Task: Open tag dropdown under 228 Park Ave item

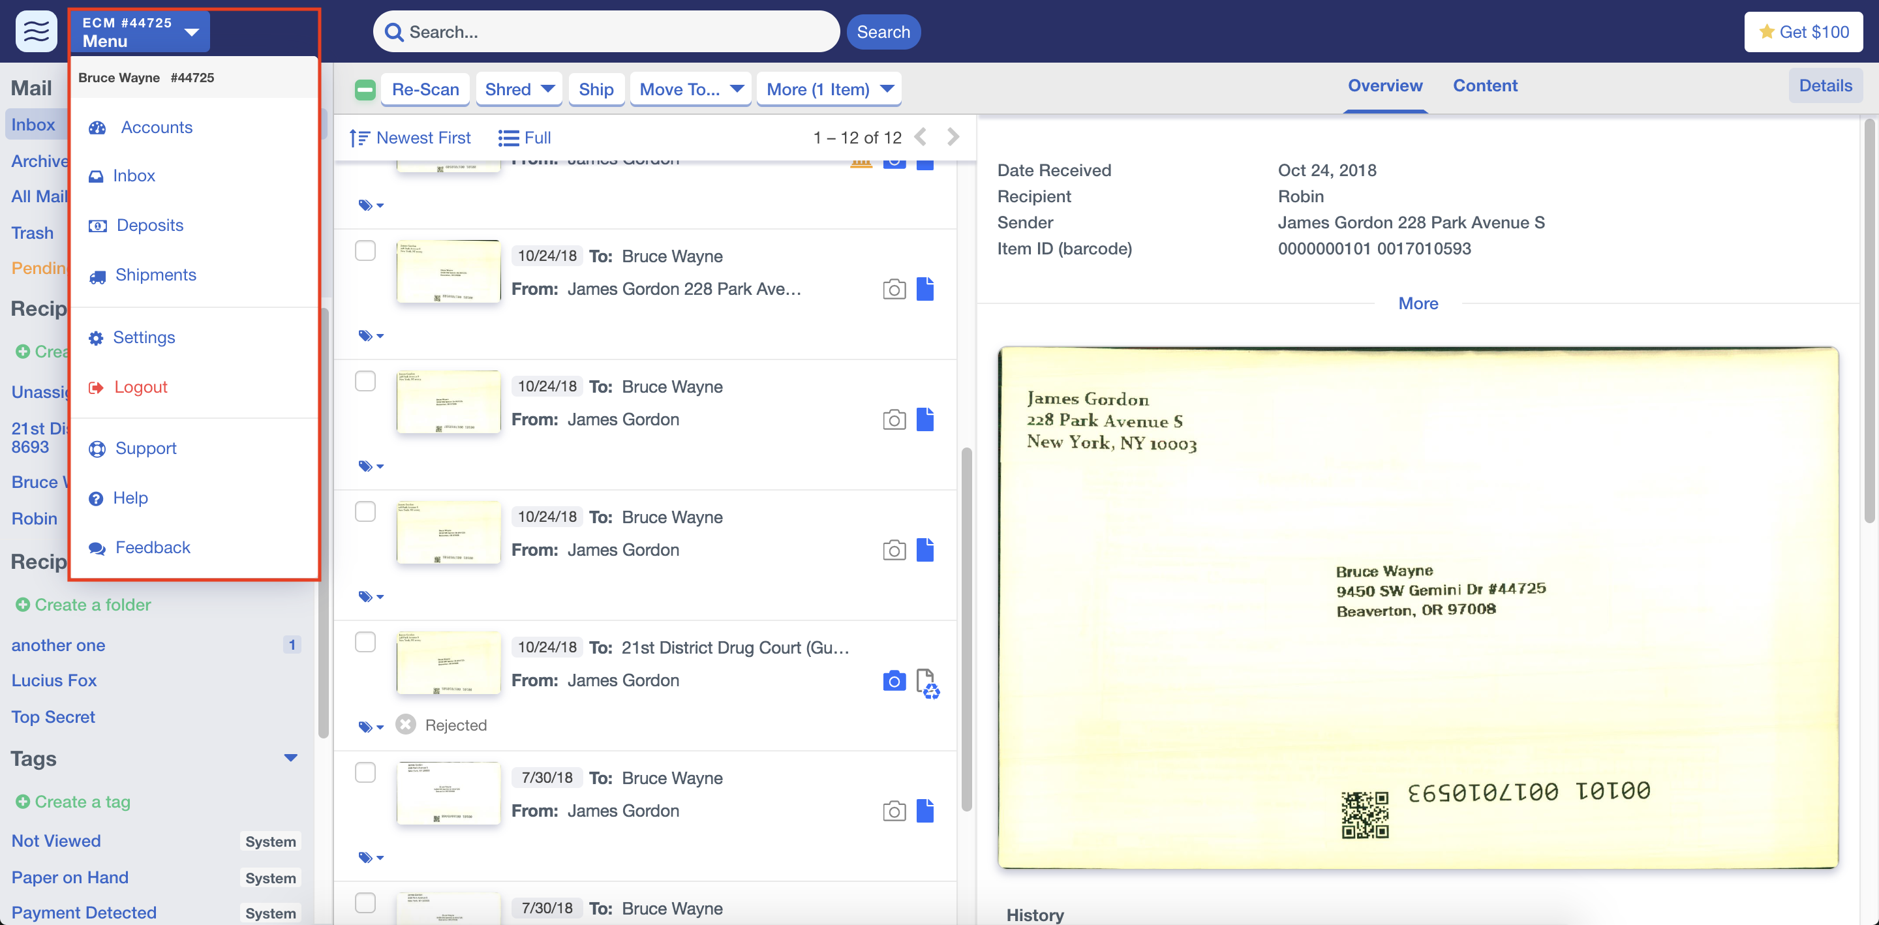Action: (x=371, y=337)
